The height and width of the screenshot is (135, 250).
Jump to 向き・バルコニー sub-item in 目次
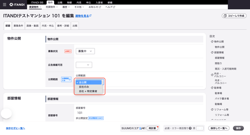[221, 82]
